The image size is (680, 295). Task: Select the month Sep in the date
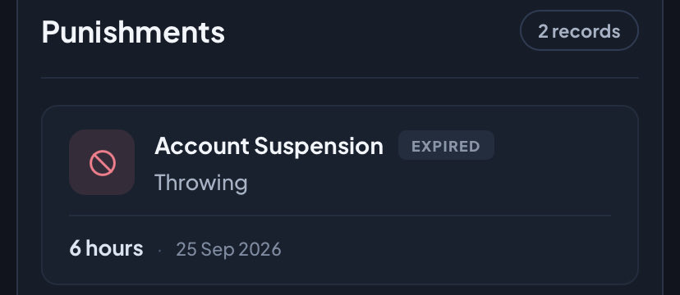click(218, 251)
